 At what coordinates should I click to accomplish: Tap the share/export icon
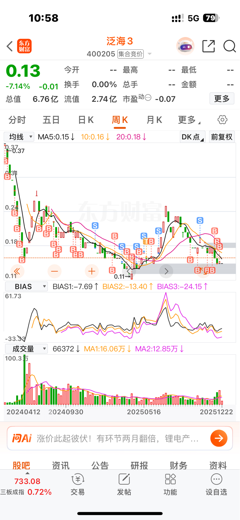tap(208, 46)
